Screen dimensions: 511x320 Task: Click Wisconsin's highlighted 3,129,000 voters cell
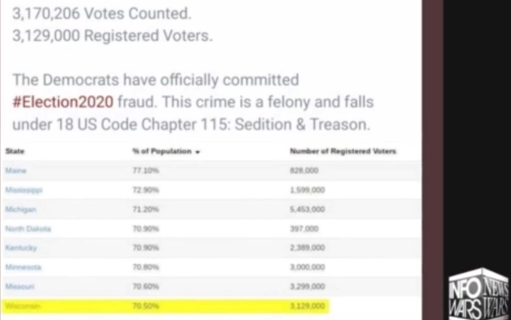pos(307,306)
